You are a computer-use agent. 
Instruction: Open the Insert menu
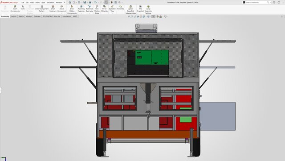(x=37, y=3)
